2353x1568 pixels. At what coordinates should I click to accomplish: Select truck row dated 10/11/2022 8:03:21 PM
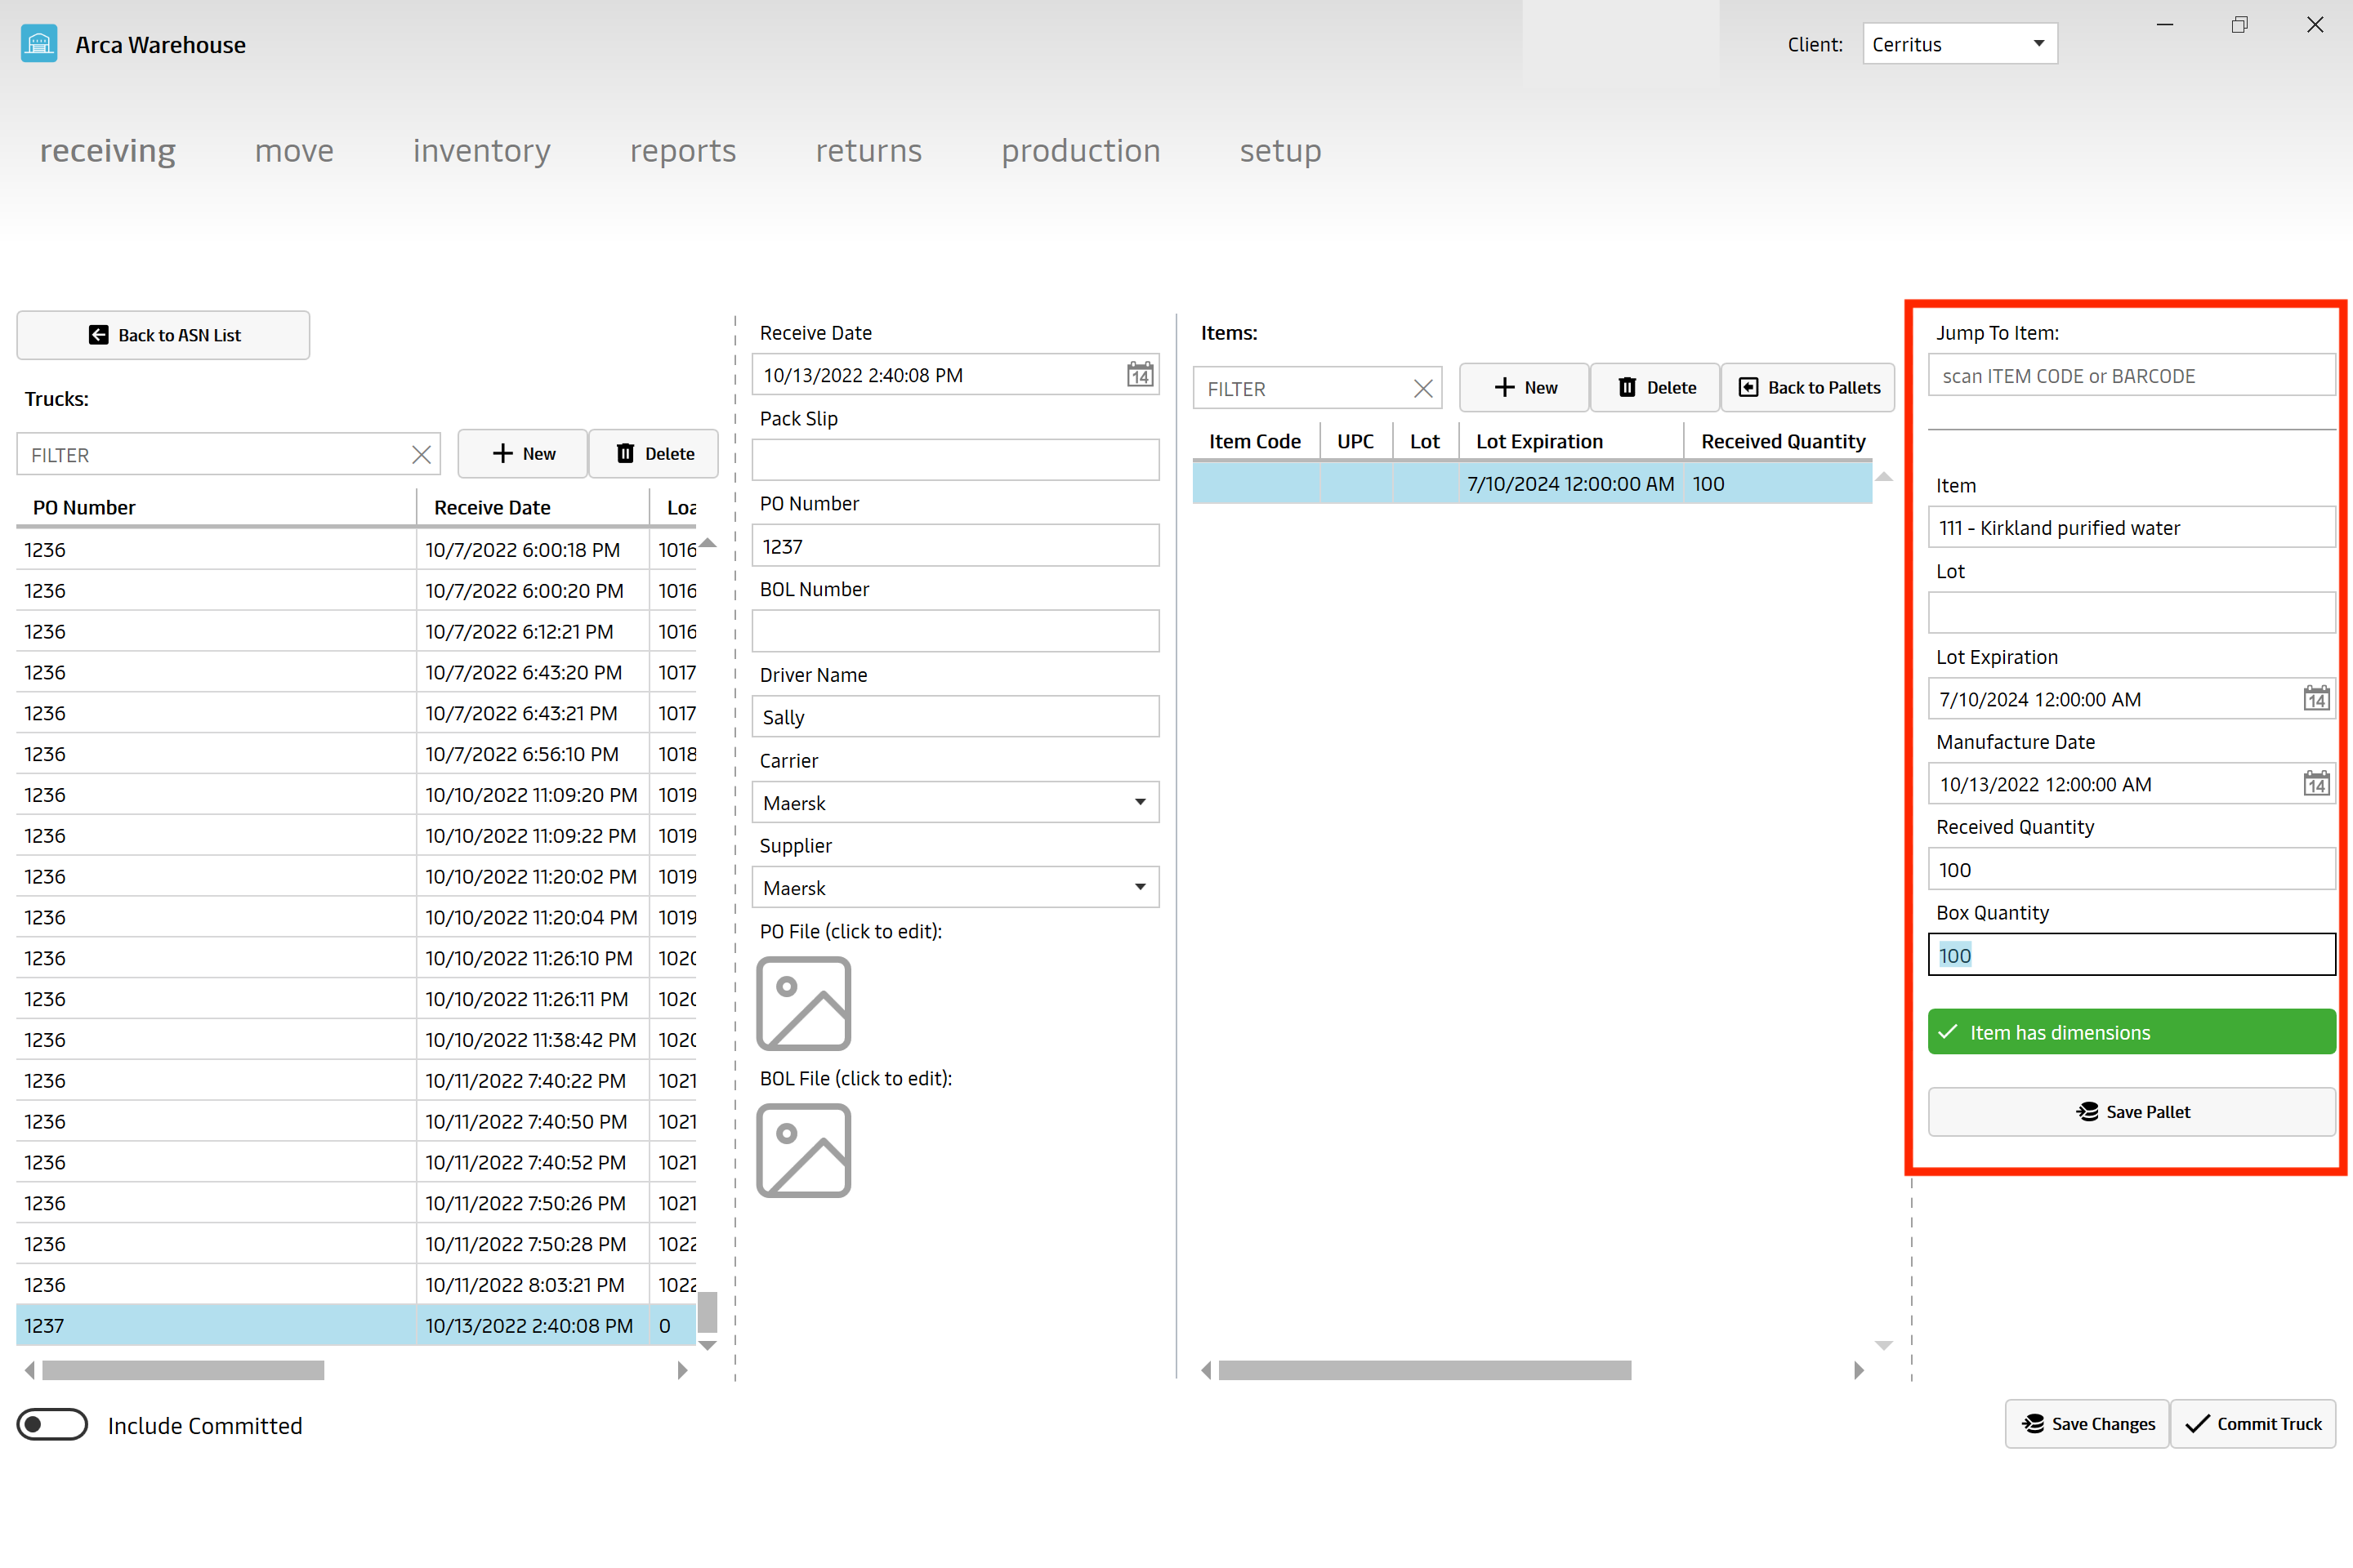point(356,1284)
